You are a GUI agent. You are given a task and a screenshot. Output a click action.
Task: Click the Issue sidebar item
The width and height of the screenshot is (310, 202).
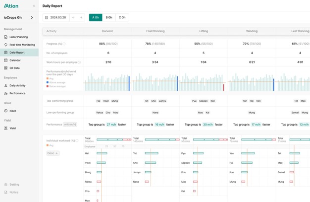tap(12, 111)
